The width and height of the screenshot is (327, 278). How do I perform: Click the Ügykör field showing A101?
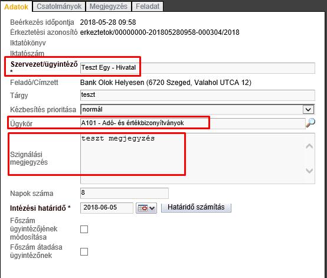point(192,123)
